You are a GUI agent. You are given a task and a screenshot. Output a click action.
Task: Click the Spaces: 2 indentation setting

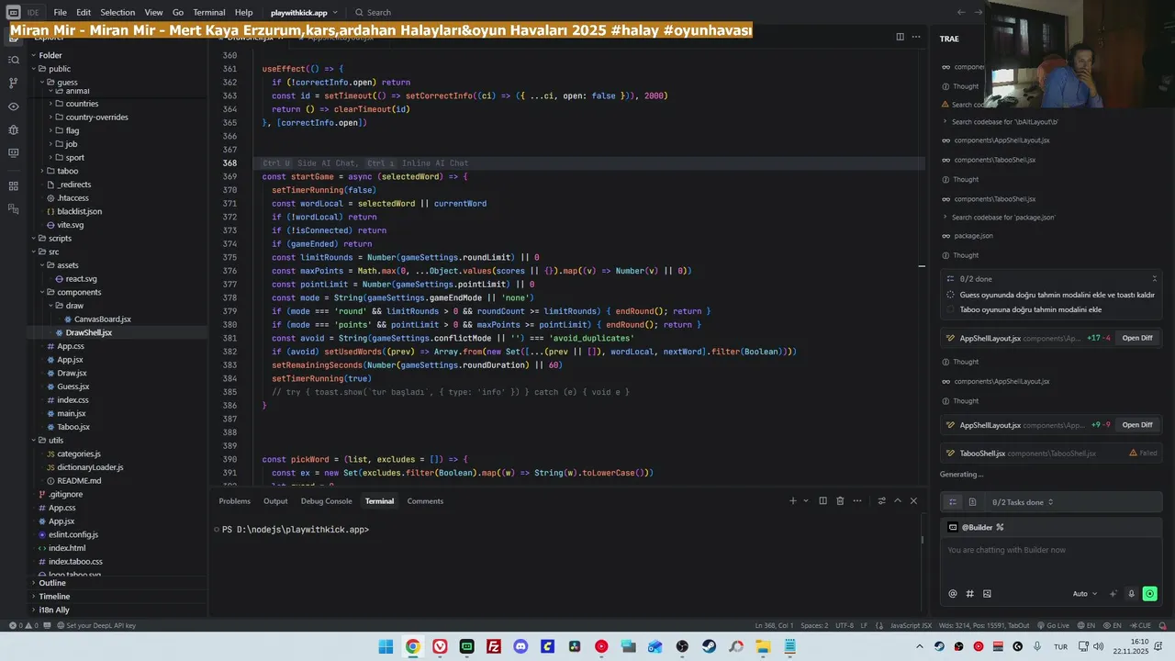[814, 626]
